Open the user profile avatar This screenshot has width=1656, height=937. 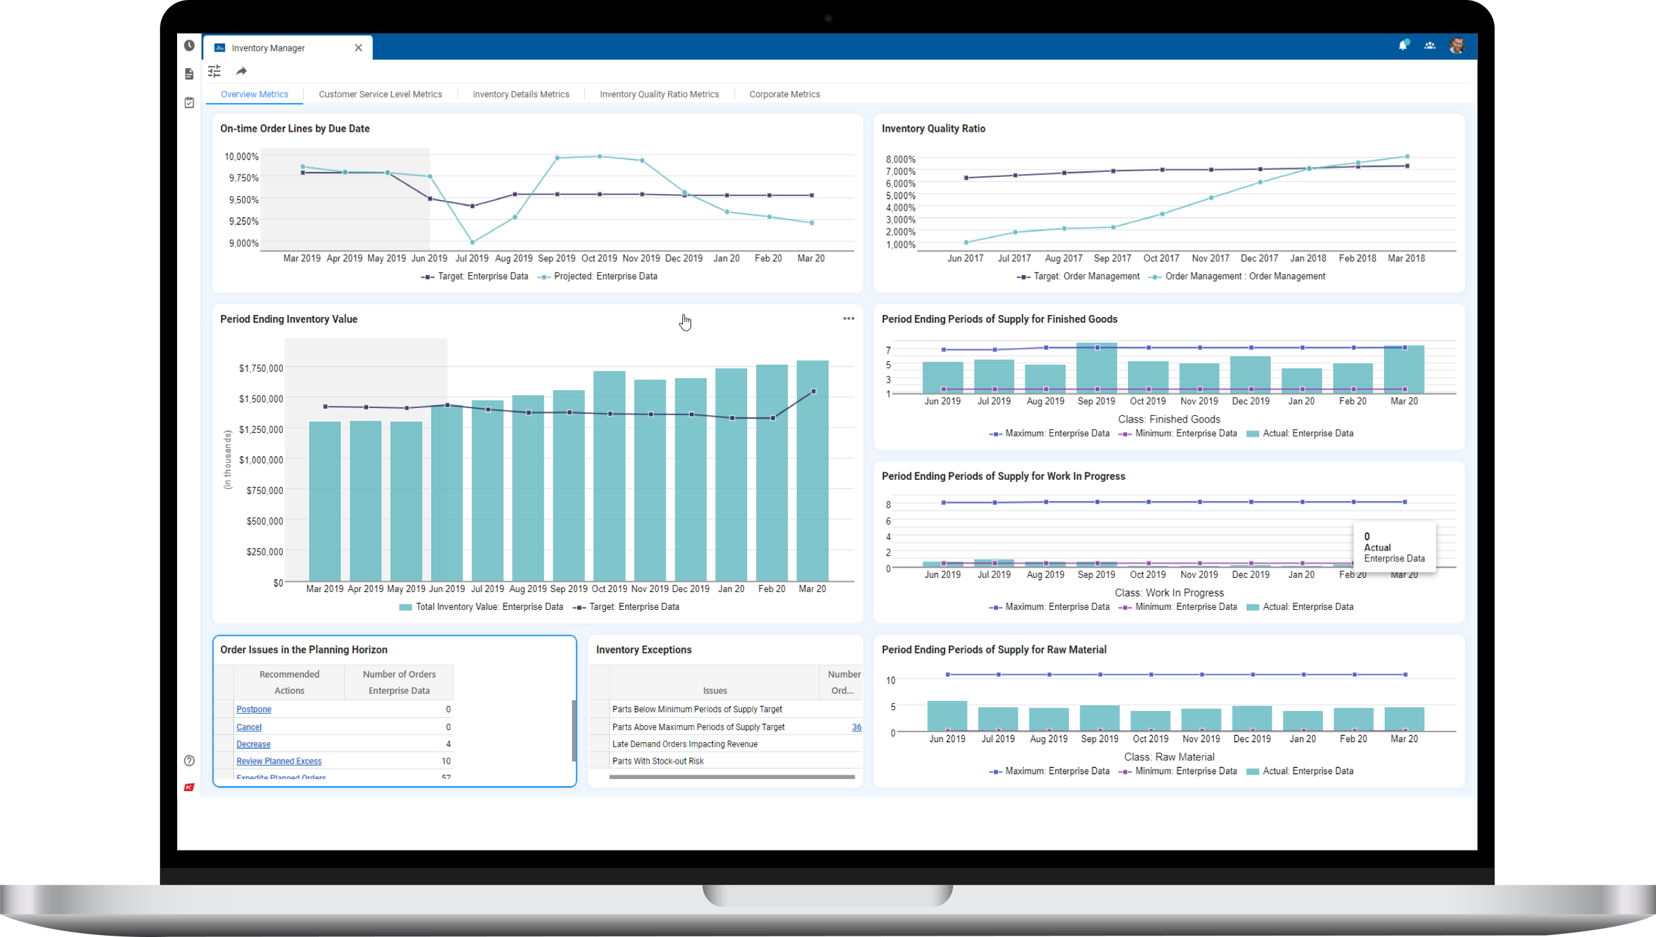1457,46
